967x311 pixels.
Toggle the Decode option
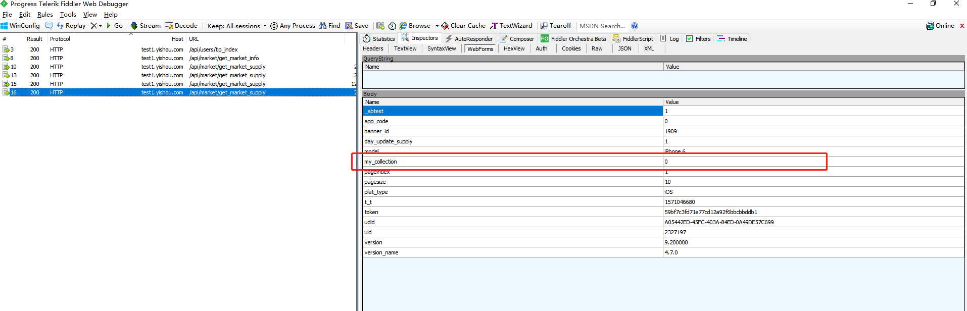coord(181,26)
